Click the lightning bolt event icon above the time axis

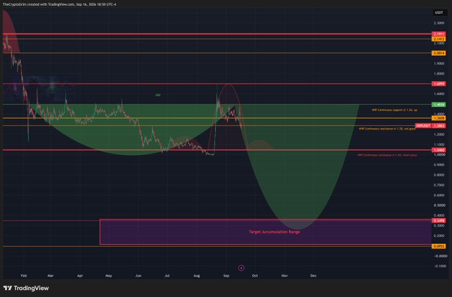(241, 268)
